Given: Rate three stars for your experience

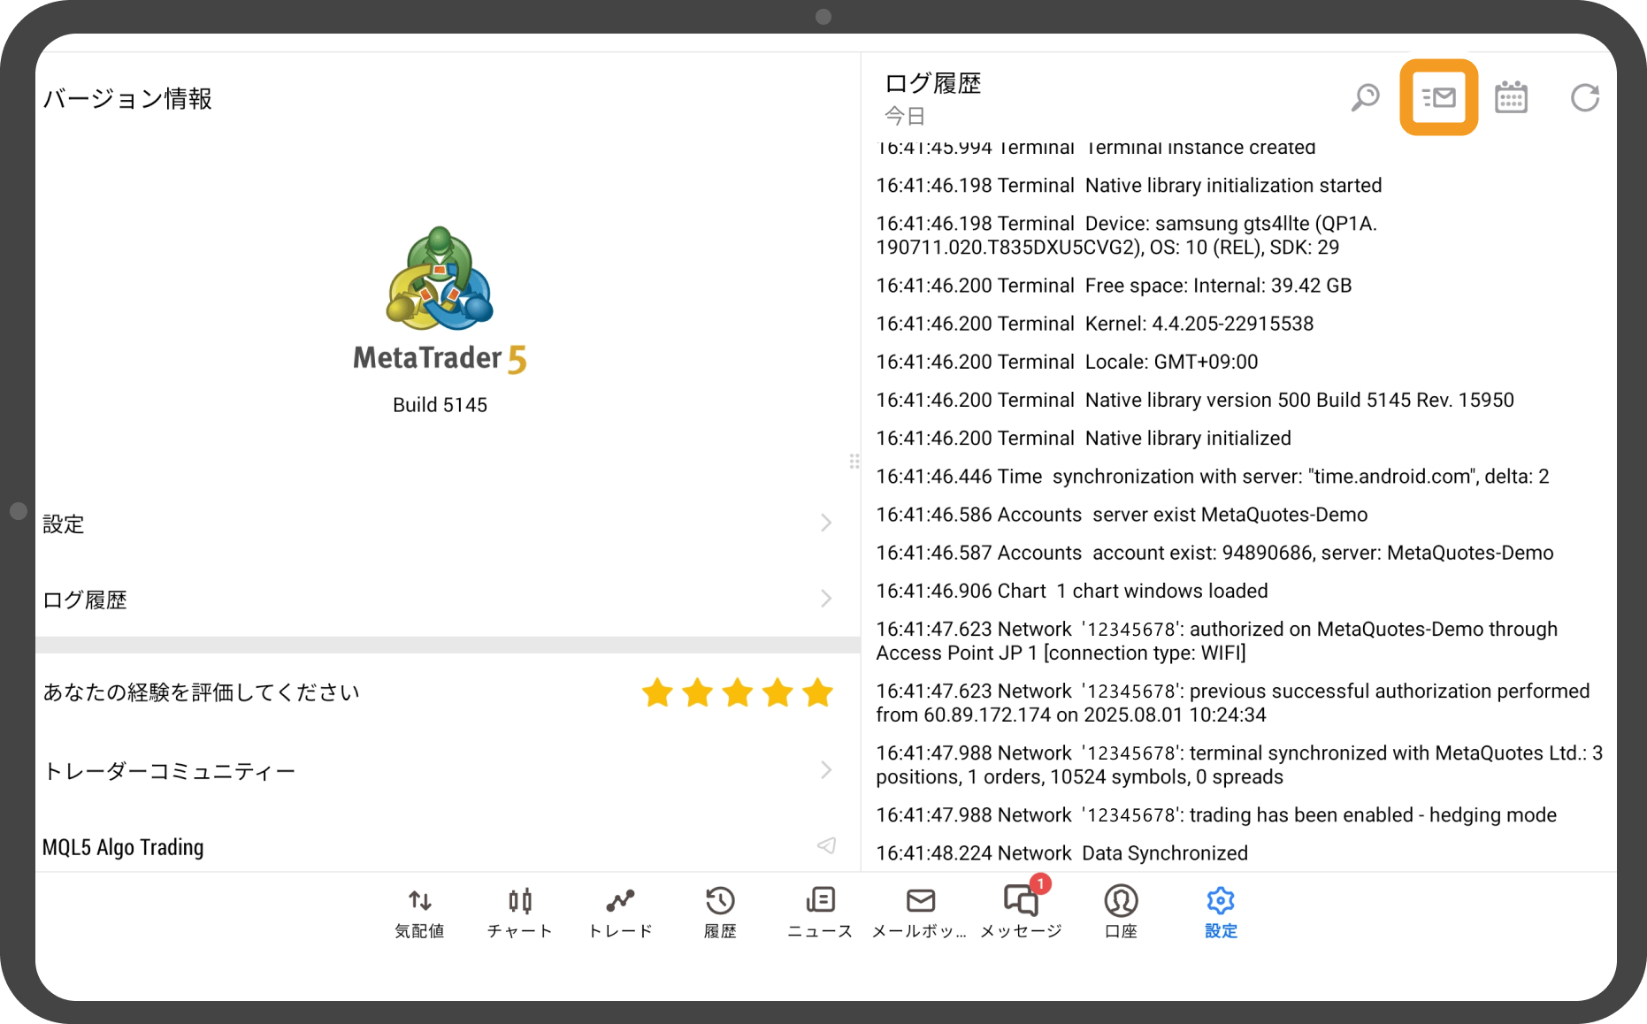Looking at the screenshot, I should (738, 692).
